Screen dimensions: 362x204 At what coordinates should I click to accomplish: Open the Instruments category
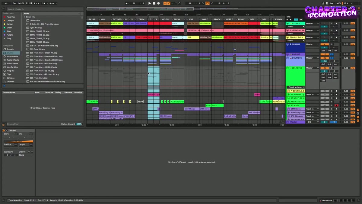pos(12,57)
